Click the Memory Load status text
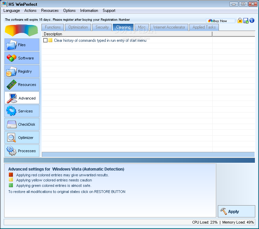 pyautogui.click(x=238, y=222)
